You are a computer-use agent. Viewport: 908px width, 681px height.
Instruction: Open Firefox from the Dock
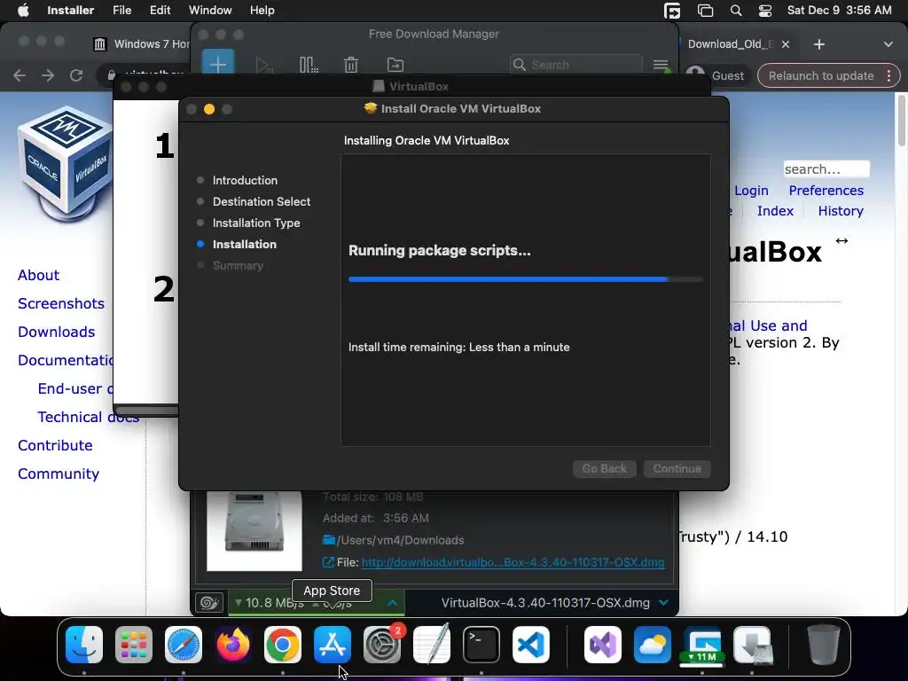click(233, 645)
